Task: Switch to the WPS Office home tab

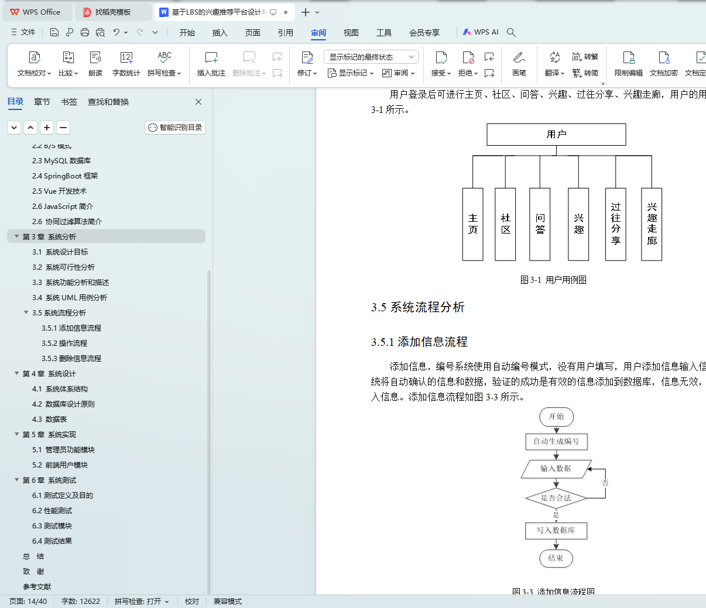Action: click(x=36, y=12)
